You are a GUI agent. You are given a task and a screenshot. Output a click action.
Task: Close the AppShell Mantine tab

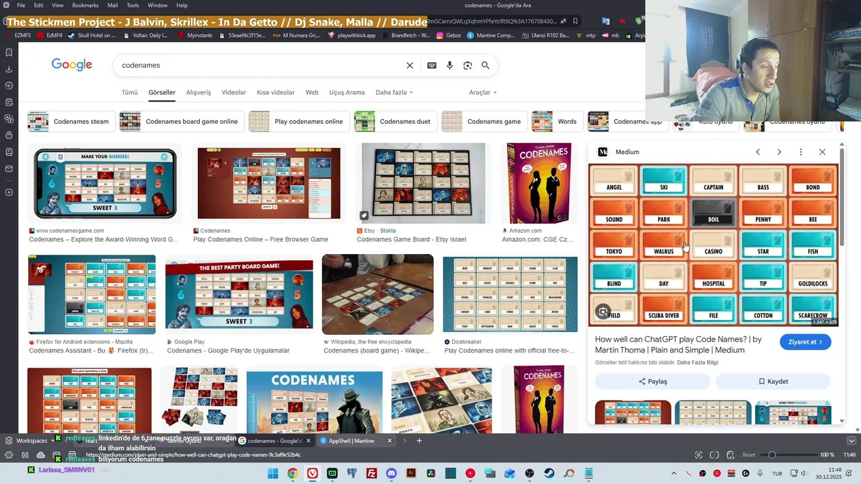pyautogui.click(x=389, y=441)
